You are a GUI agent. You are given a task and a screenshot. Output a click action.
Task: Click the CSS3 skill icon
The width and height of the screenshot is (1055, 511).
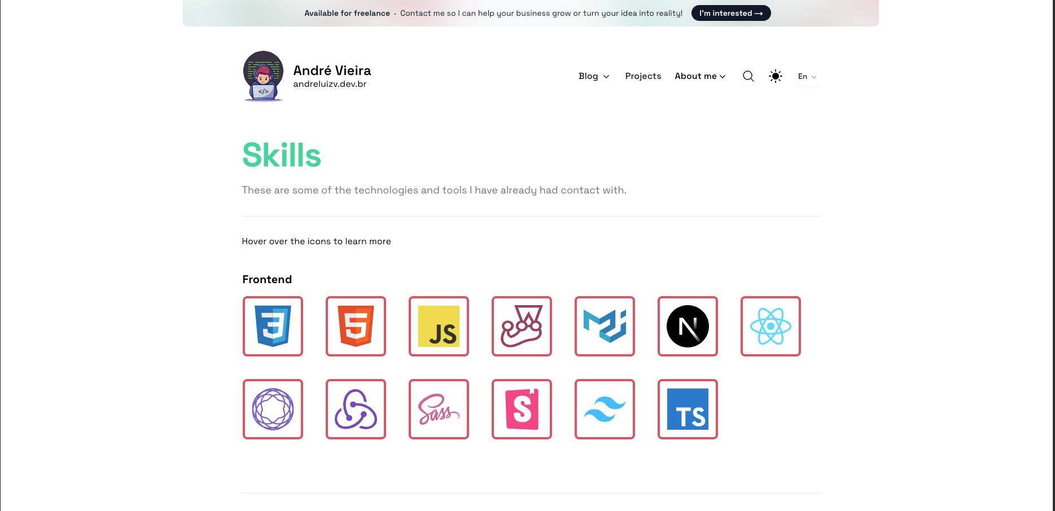point(273,326)
